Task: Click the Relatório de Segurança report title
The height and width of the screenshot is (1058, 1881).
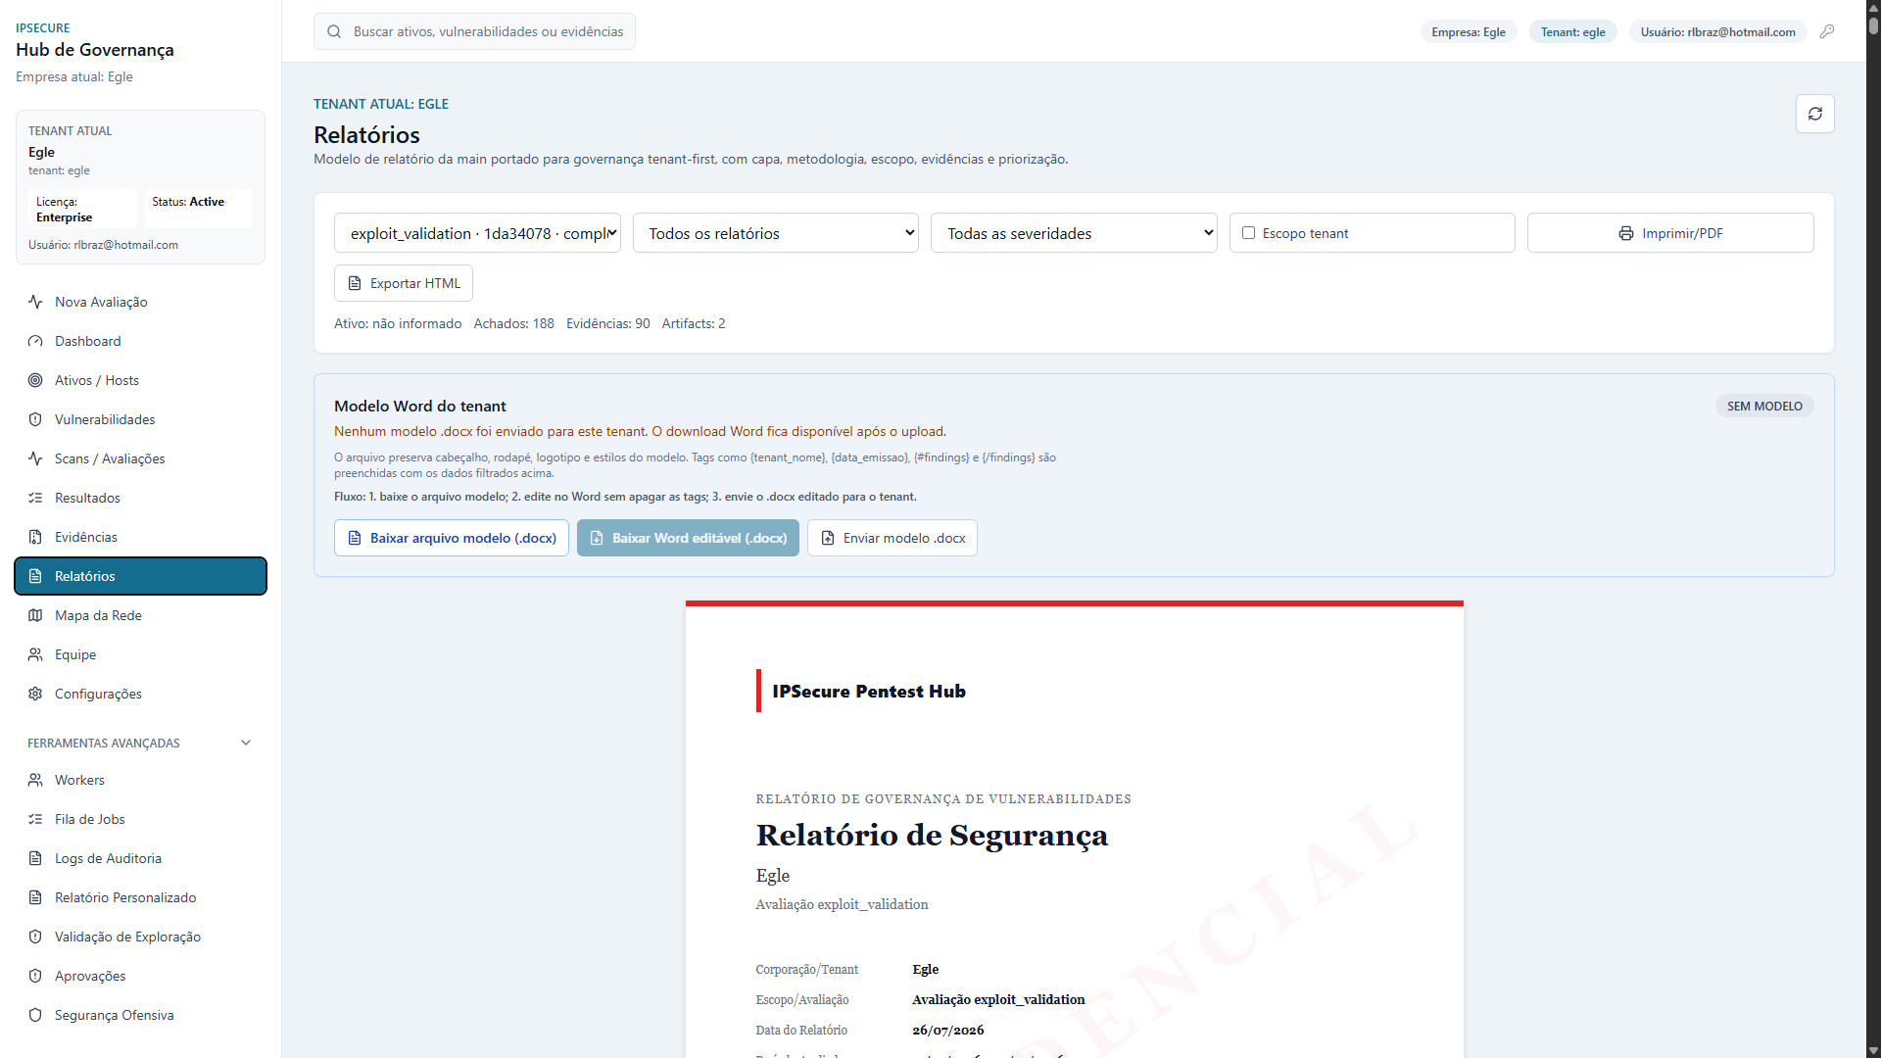Action: click(x=932, y=835)
